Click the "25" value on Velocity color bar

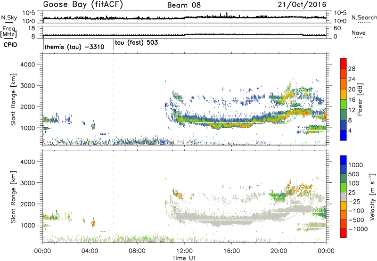[x=352, y=193]
